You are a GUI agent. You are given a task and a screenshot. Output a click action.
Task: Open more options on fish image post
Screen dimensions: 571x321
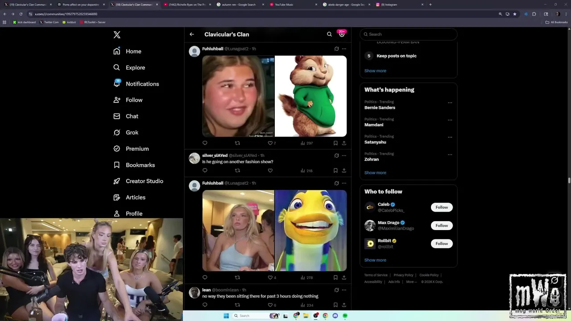click(344, 183)
